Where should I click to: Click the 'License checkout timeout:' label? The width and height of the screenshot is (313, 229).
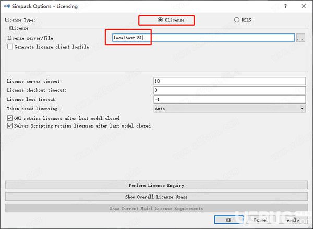click(x=37, y=90)
